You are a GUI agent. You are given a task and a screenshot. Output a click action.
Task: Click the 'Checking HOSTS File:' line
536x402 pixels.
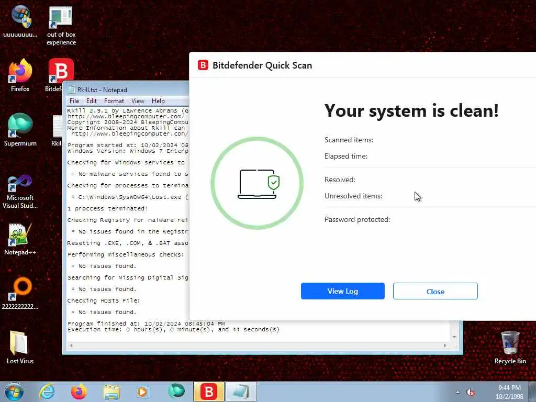tap(104, 301)
